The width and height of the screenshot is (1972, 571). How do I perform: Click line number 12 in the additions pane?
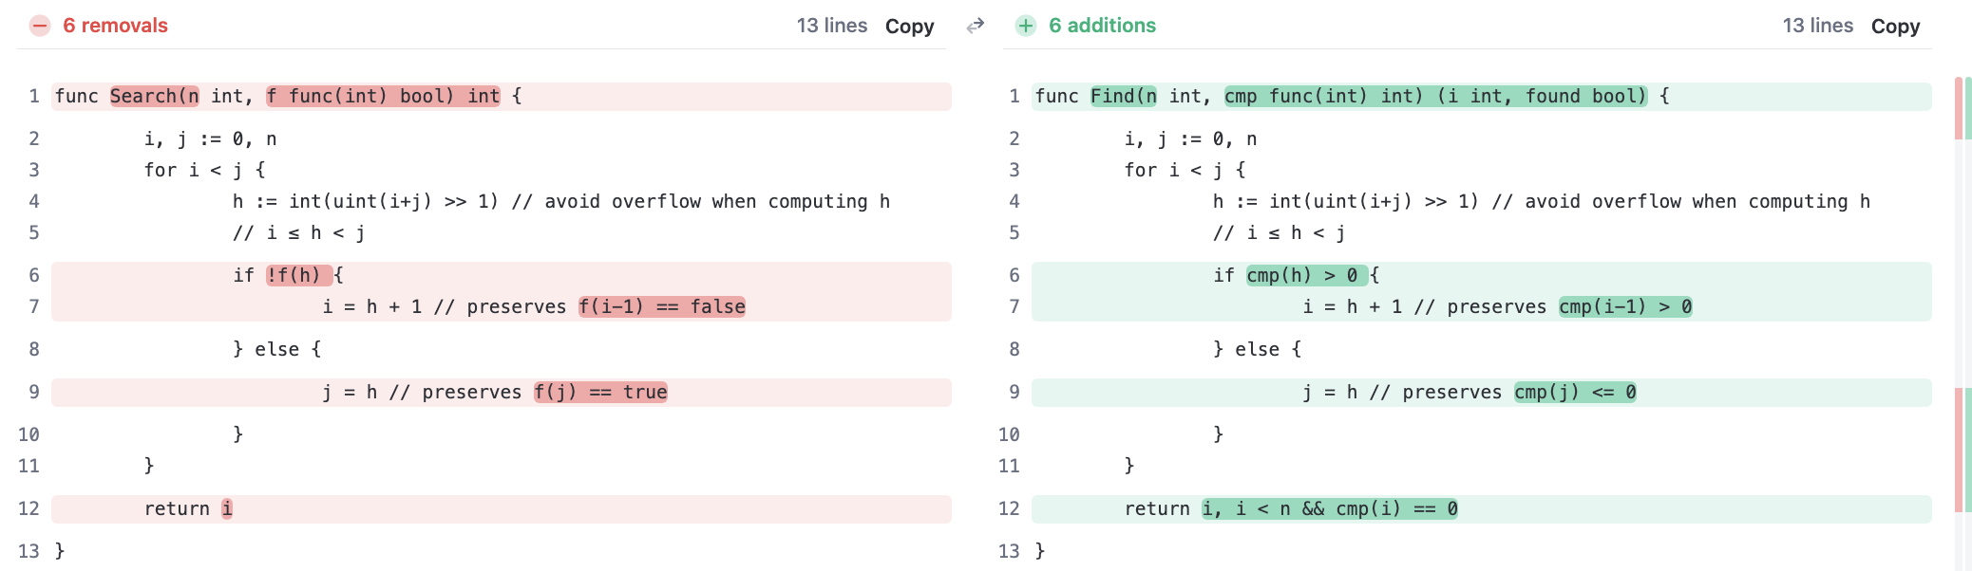1009,508
